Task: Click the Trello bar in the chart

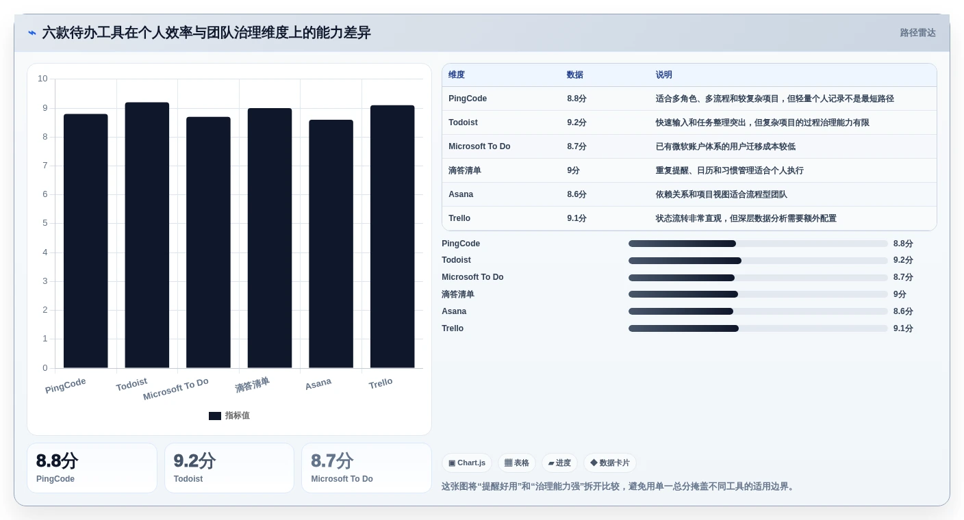Action: (392, 237)
